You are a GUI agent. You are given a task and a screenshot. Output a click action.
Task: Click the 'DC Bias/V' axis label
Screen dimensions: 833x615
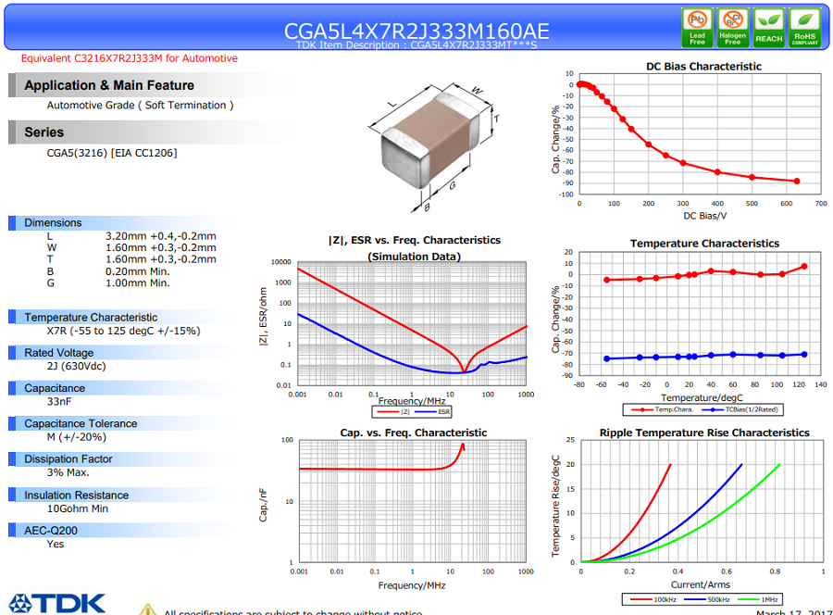[705, 216]
